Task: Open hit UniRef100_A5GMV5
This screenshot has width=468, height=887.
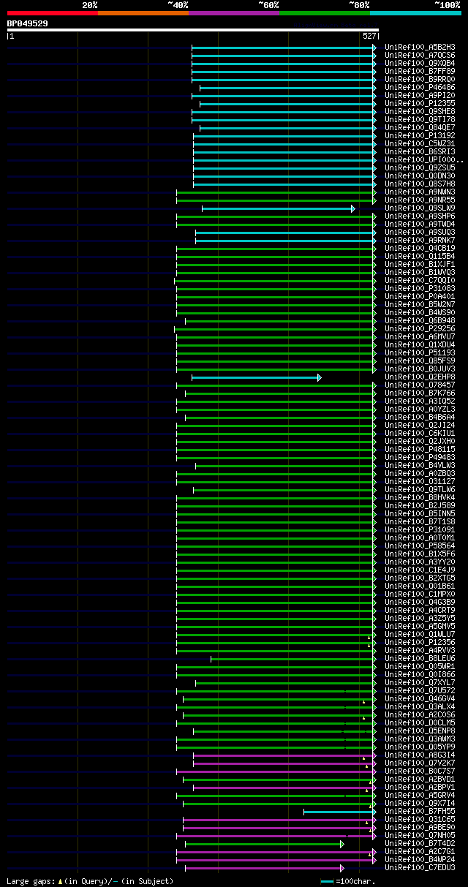Action: point(420,626)
